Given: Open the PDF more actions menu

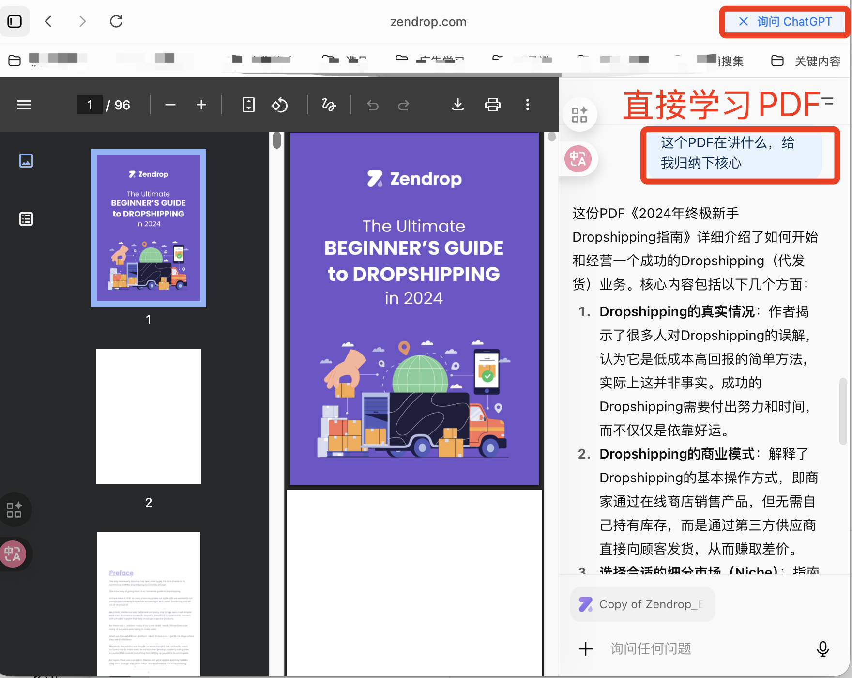Looking at the screenshot, I should coord(528,105).
